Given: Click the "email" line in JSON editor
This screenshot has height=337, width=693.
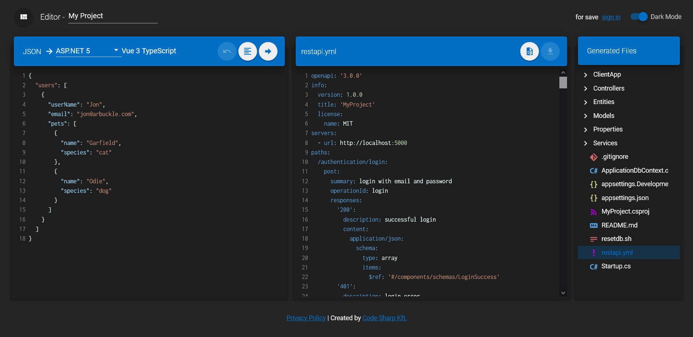Looking at the screenshot, I should point(92,114).
